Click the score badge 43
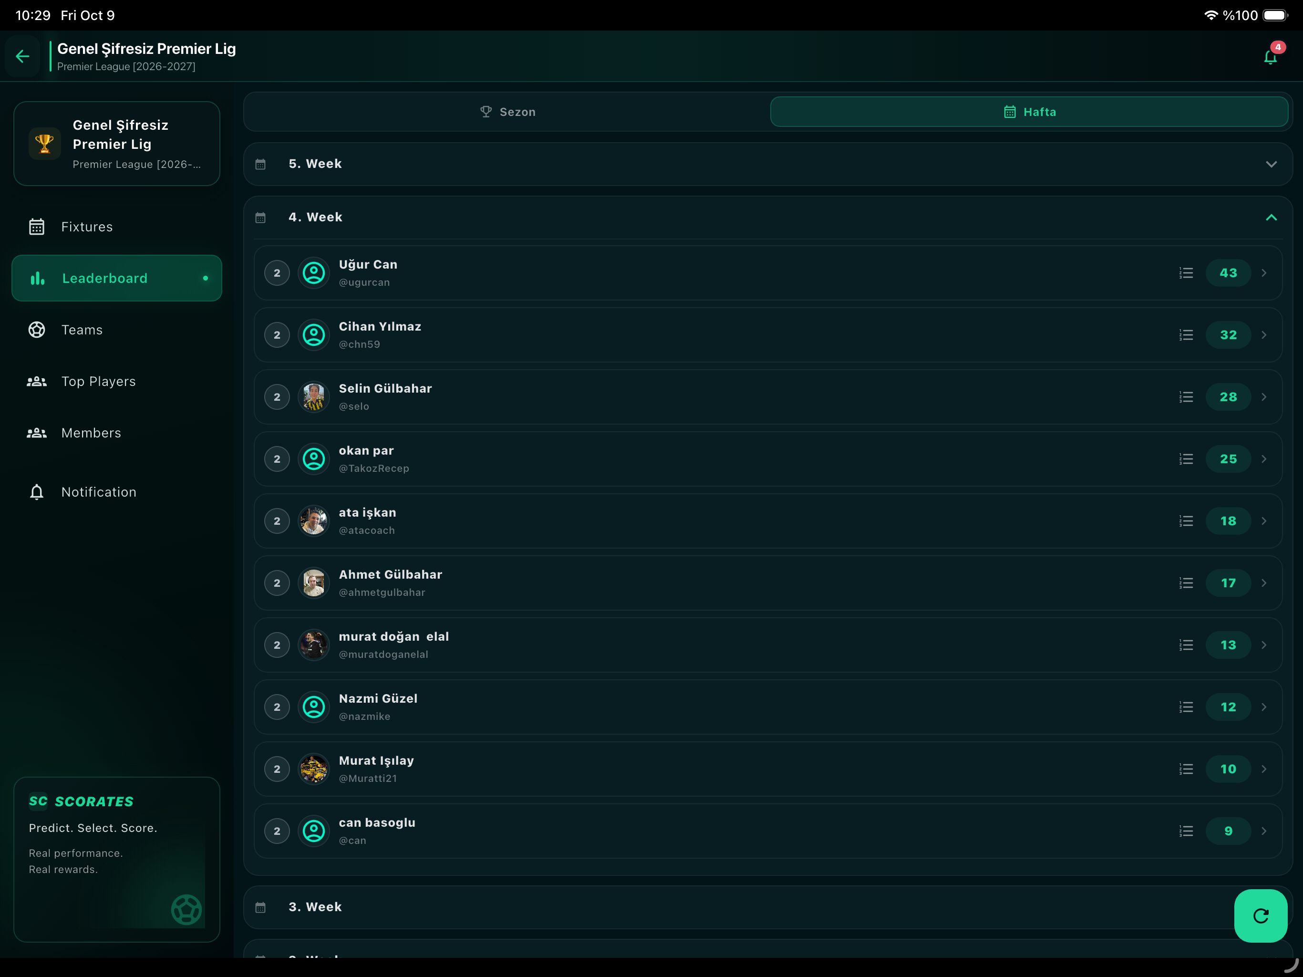 coord(1228,273)
